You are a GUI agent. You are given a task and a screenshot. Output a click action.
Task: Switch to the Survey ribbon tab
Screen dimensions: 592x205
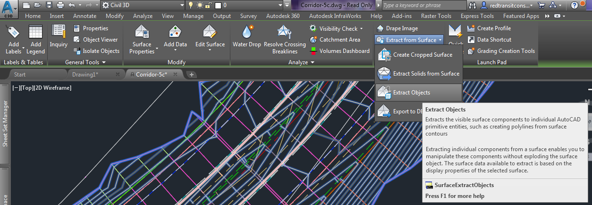pyautogui.click(x=248, y=16)
